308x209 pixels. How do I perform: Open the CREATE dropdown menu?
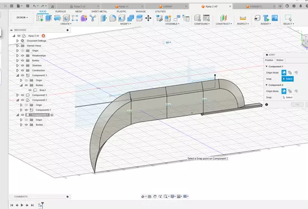click(x=66, y=24)
